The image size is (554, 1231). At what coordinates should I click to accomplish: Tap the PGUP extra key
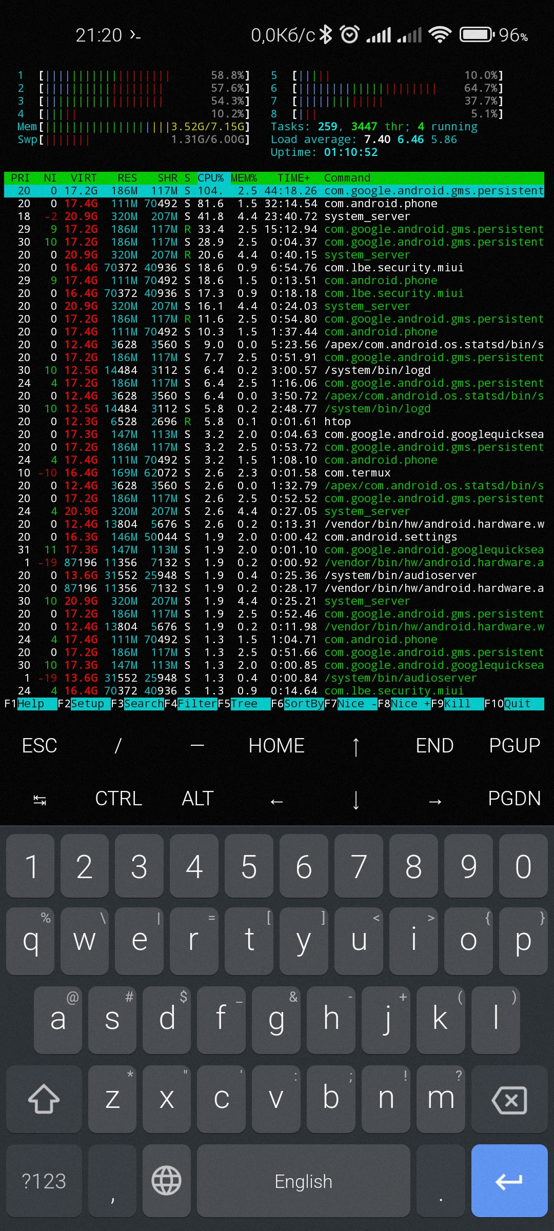point(515,746)
